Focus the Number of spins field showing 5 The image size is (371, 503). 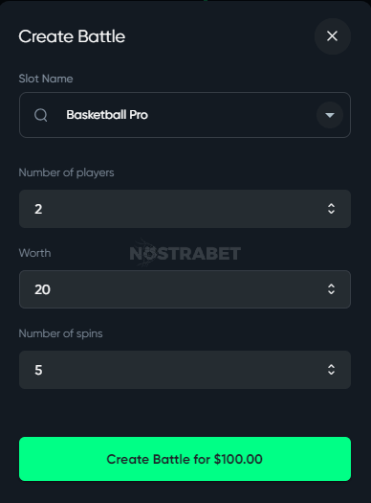(185, 370)
